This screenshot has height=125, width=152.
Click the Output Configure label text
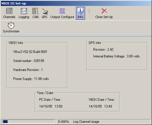pyautogui.click(x=62, y=17)
